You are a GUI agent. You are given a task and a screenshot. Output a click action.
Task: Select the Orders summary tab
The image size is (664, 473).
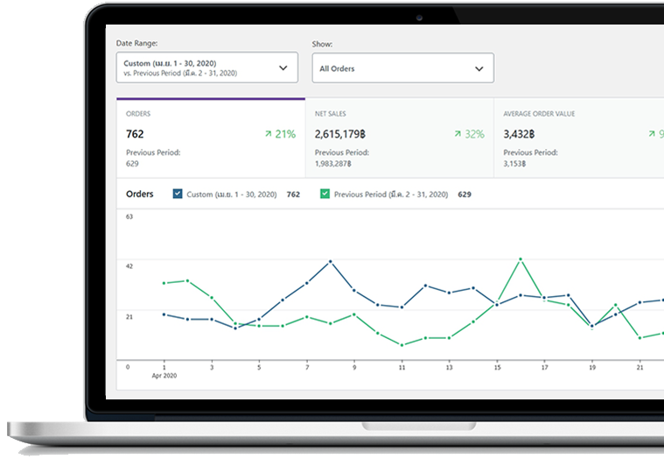211,138
